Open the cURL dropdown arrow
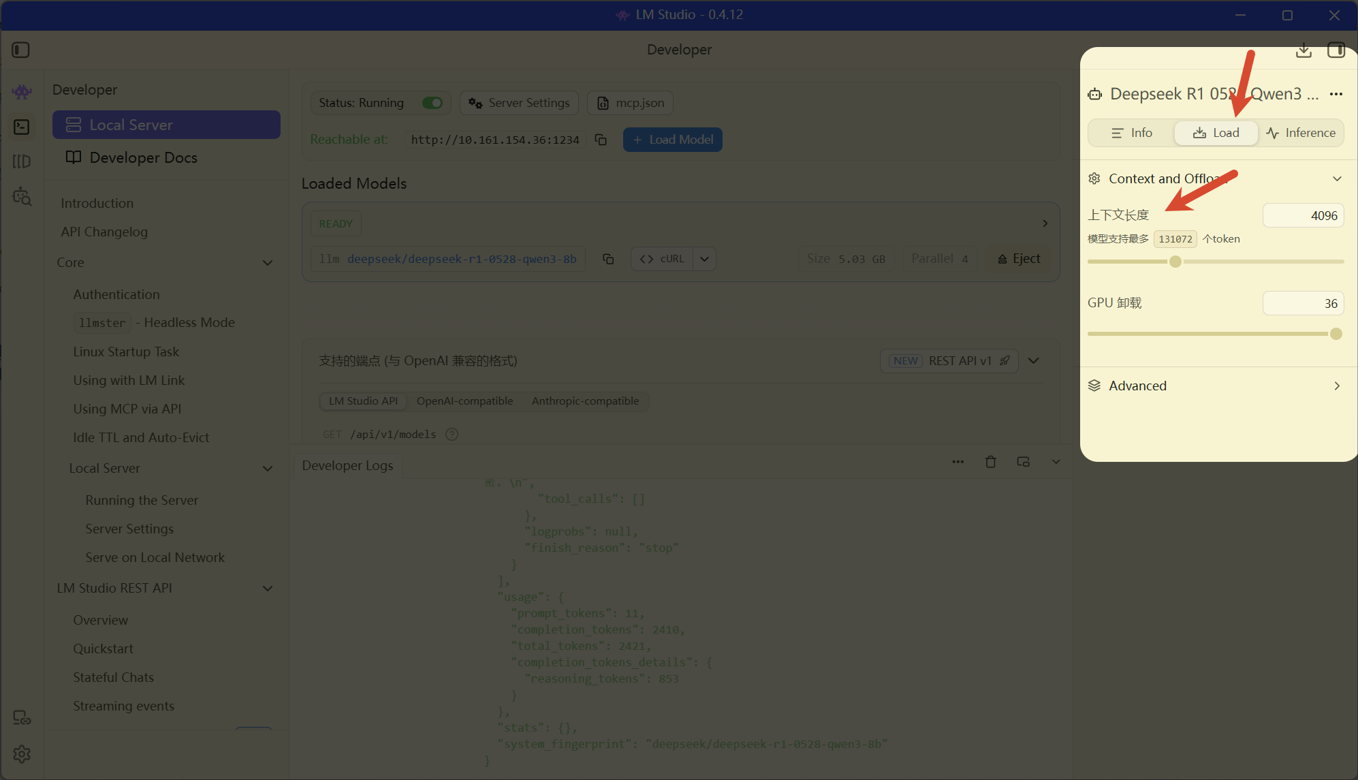1358x780 pixels. 705,259
